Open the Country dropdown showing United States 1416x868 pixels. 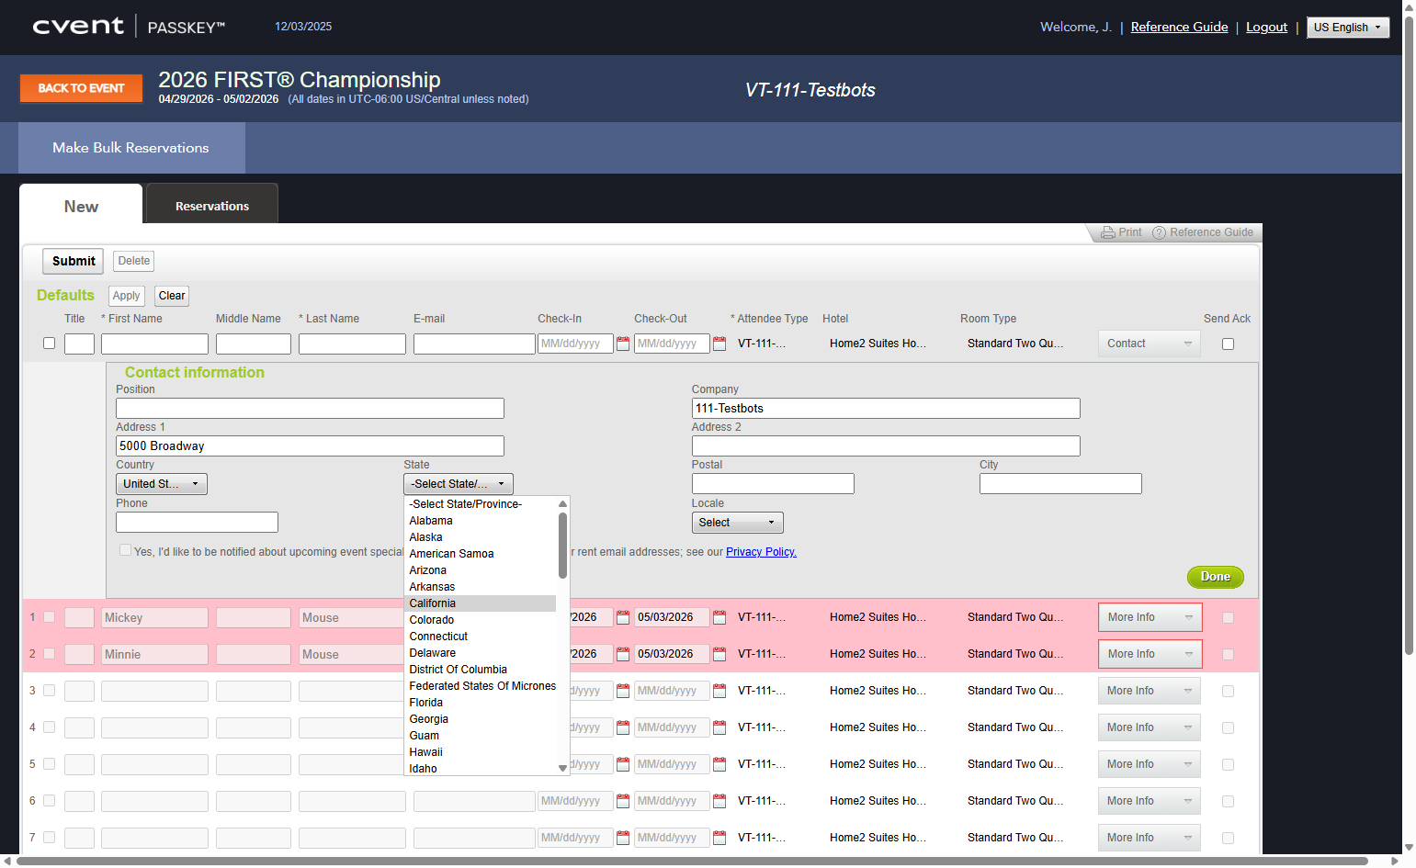click(x=162, y=484)
